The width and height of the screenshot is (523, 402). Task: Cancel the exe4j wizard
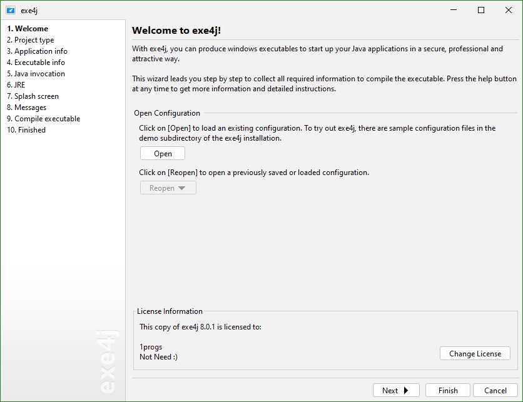click(x=495, y=390)
